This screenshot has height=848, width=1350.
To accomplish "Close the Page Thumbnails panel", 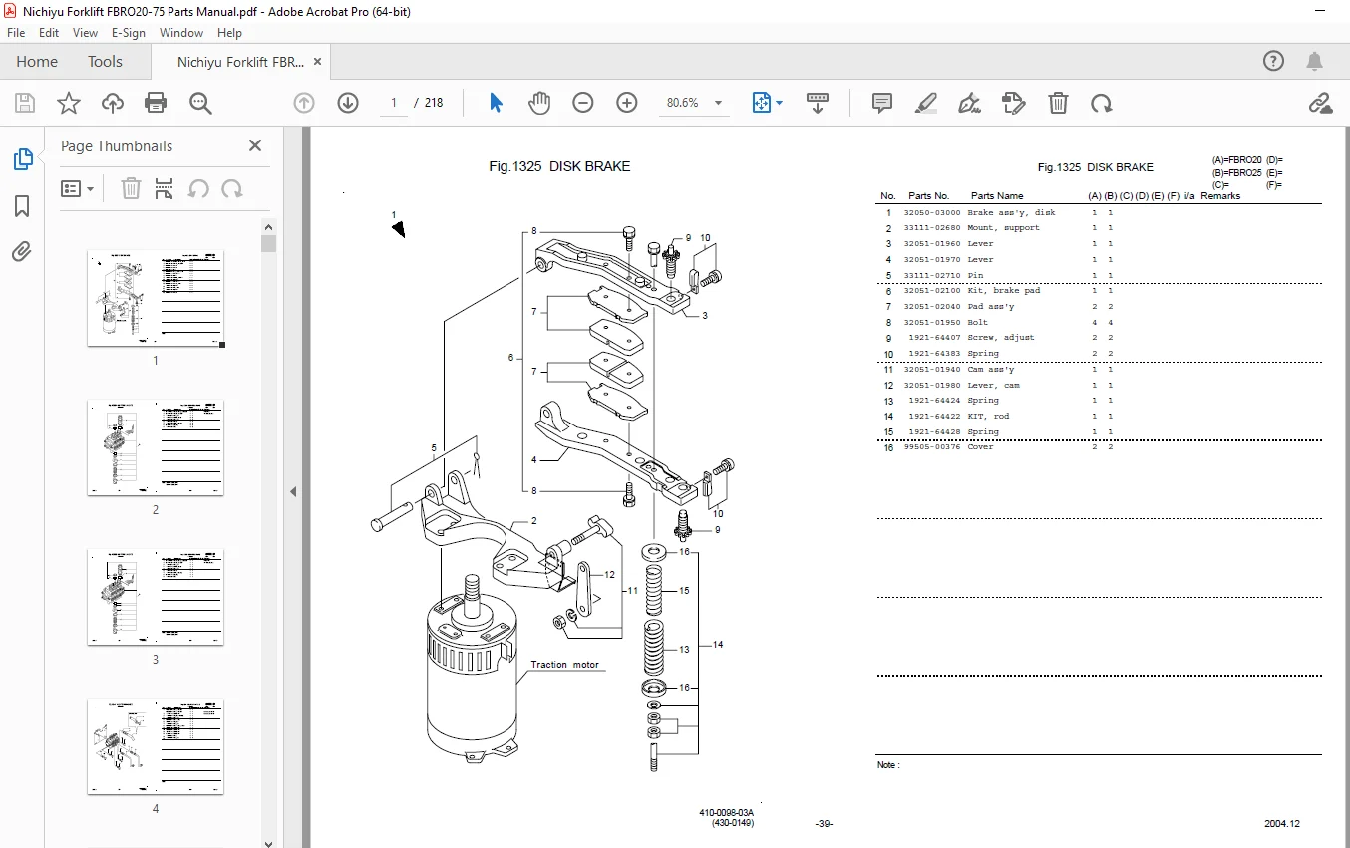I will click(255, 145).
